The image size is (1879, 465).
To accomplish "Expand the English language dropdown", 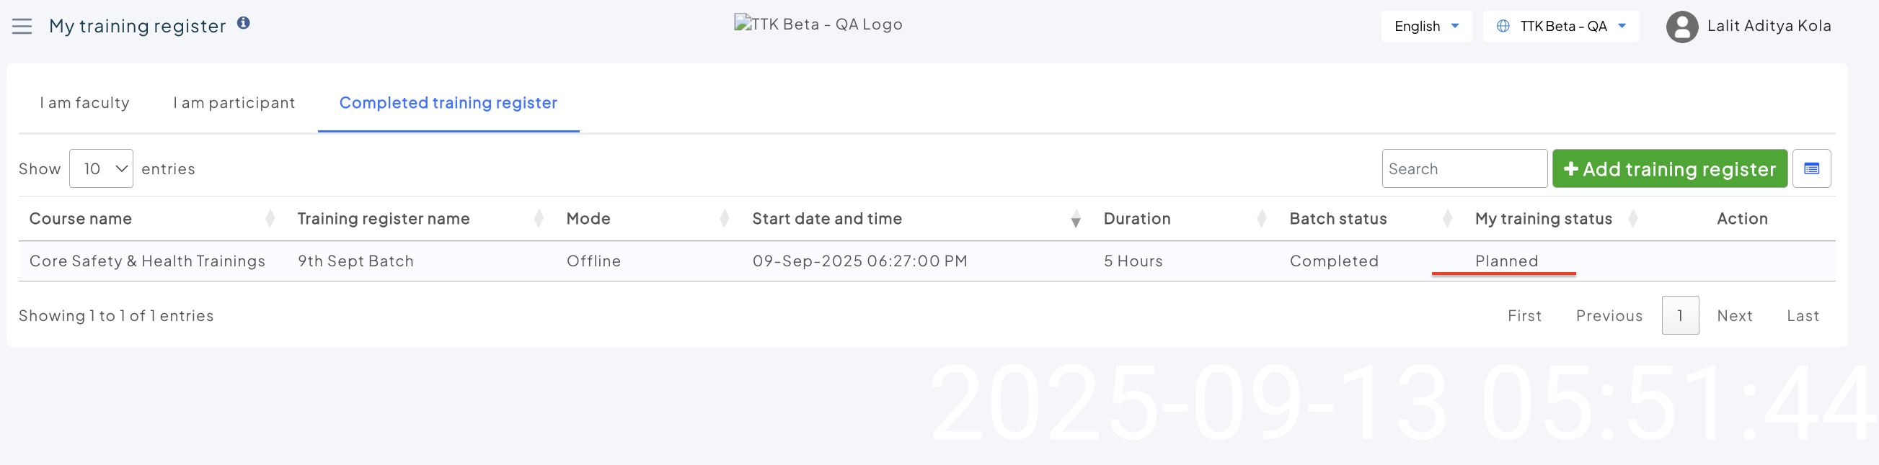I will (x=1426, y=26).
